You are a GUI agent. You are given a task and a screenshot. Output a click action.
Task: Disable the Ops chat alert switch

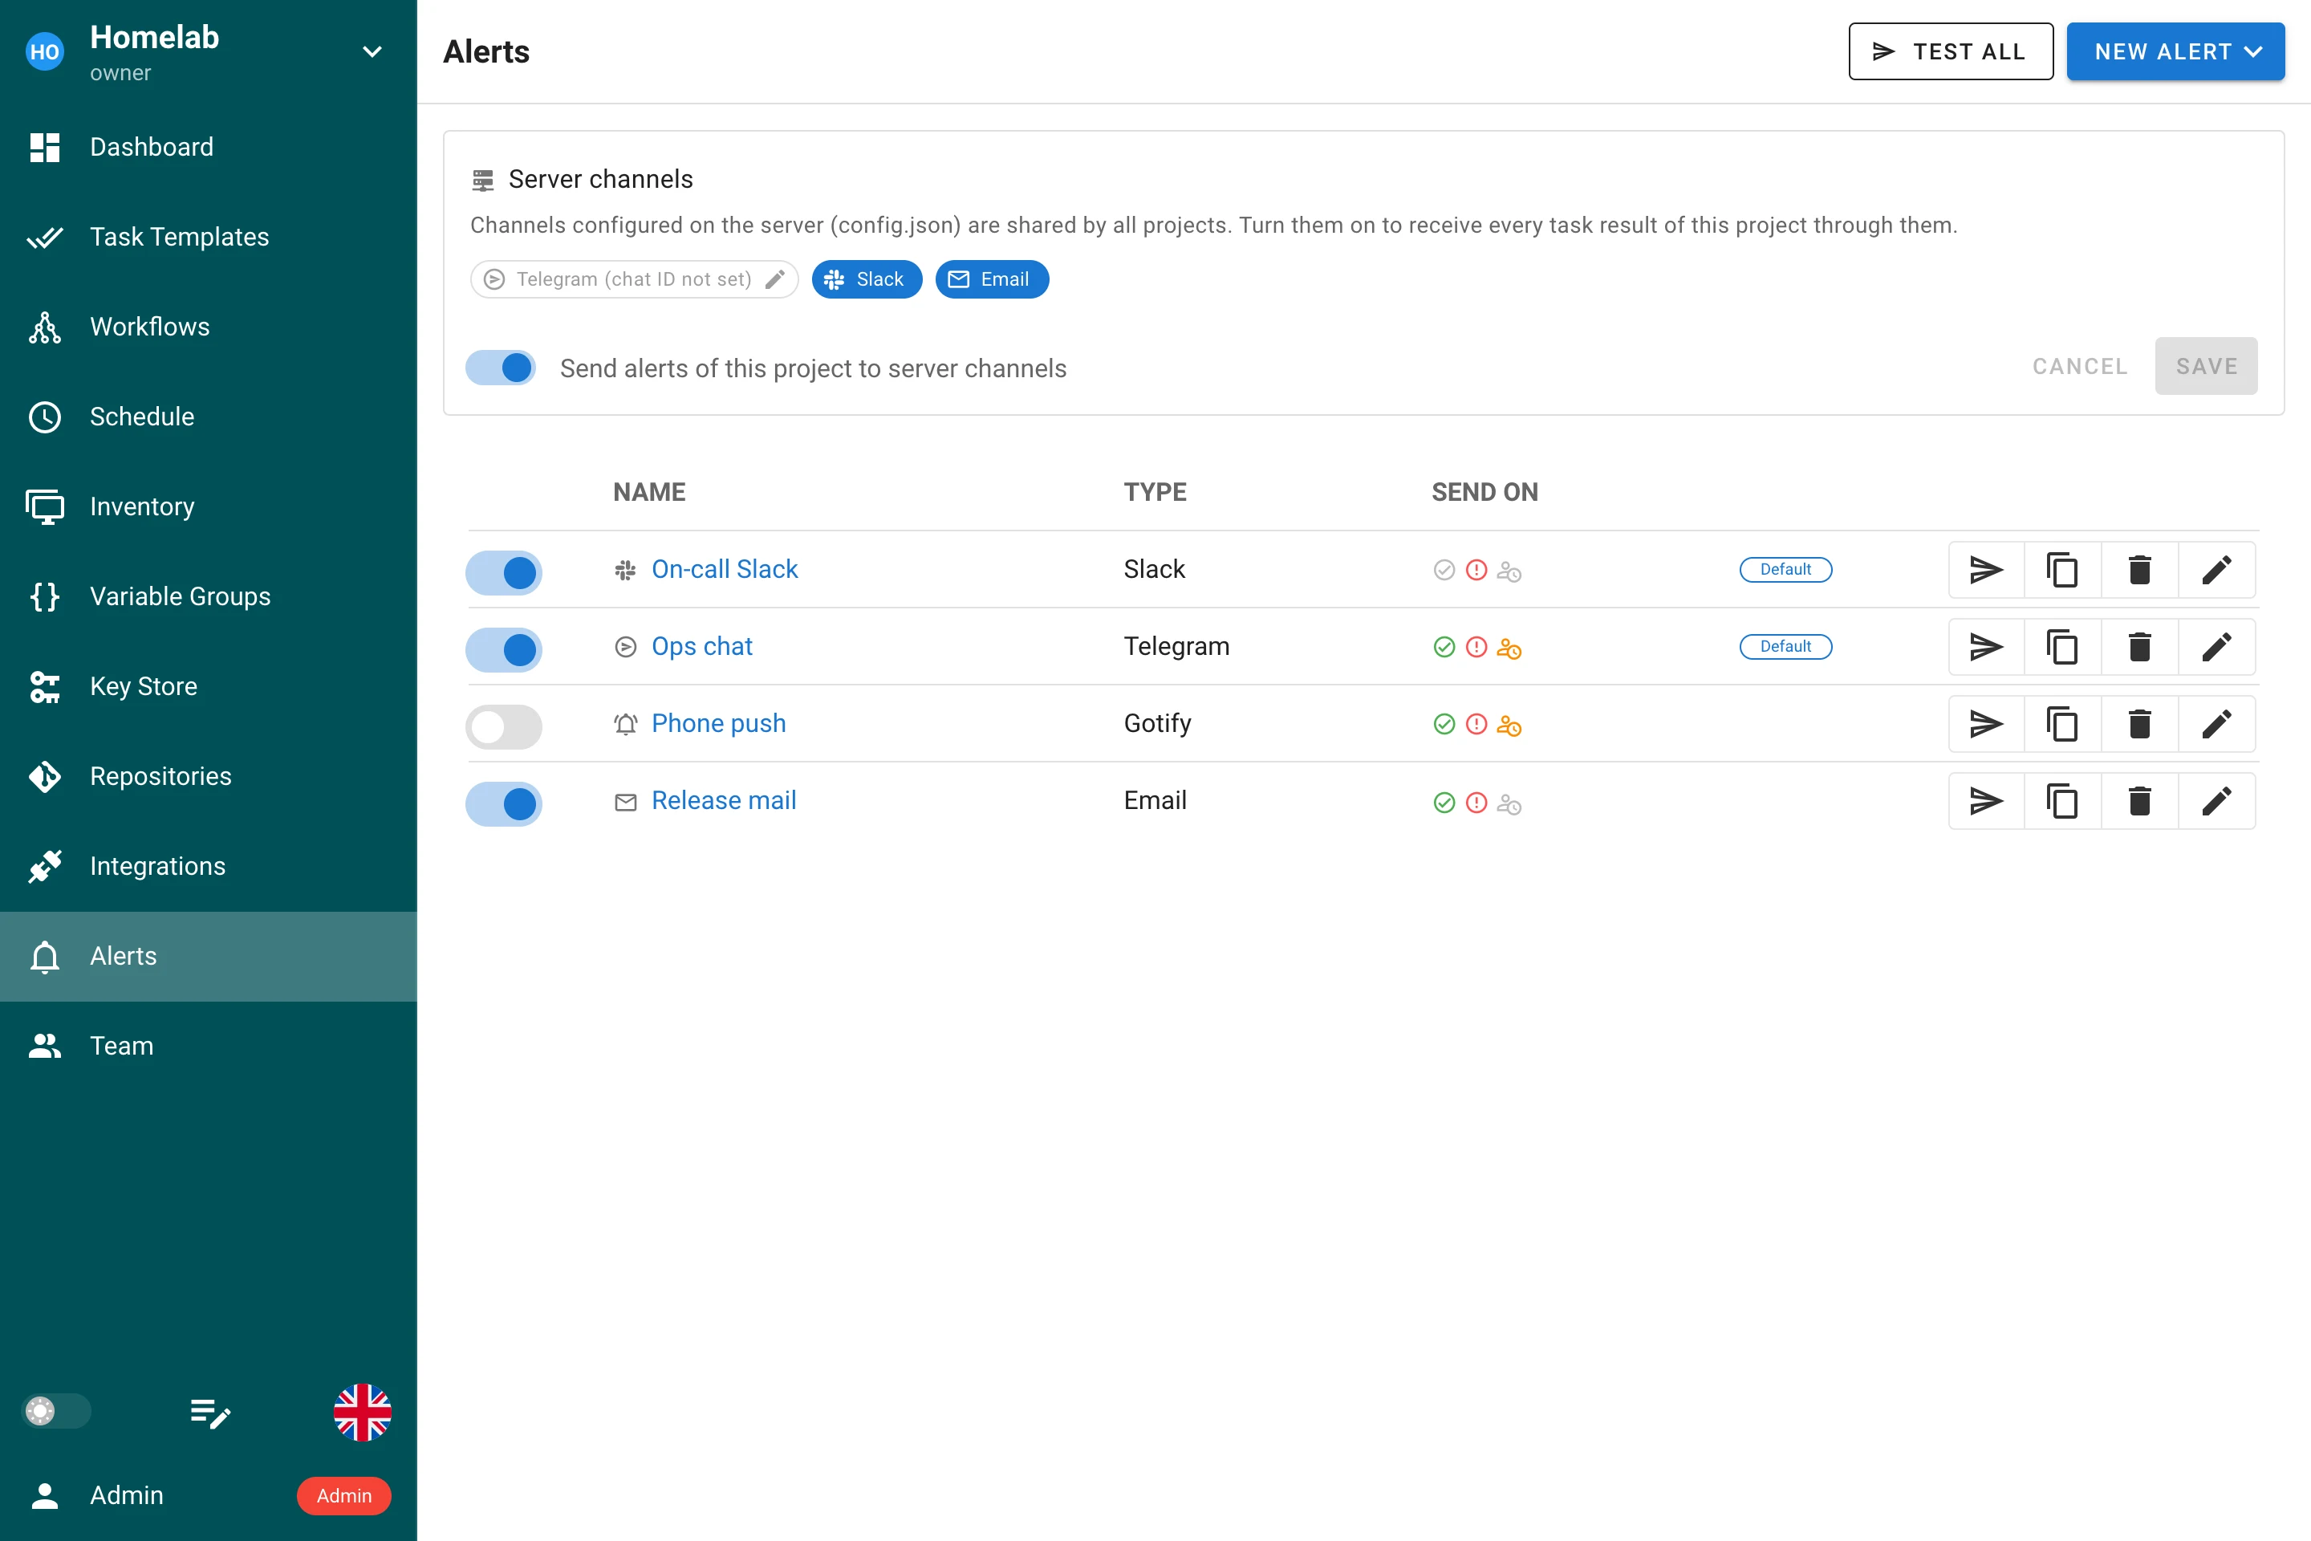504,649
